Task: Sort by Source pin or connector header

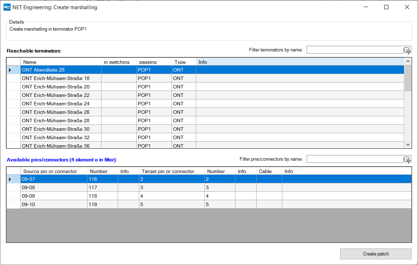Action: tap(54, 171)
